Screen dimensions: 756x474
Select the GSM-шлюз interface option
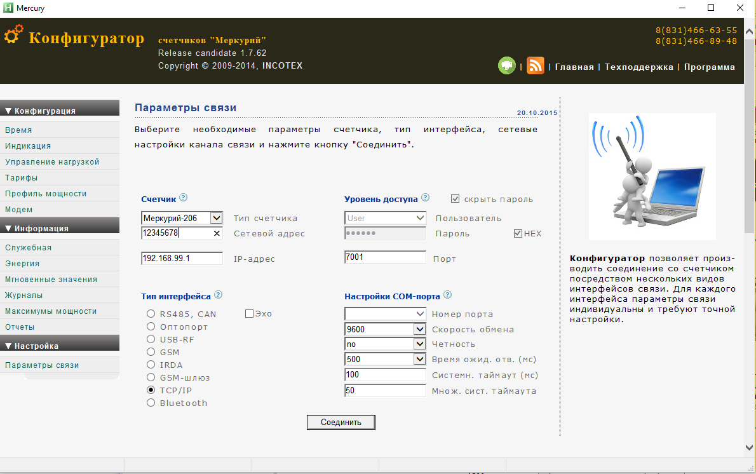click(151, 377)
